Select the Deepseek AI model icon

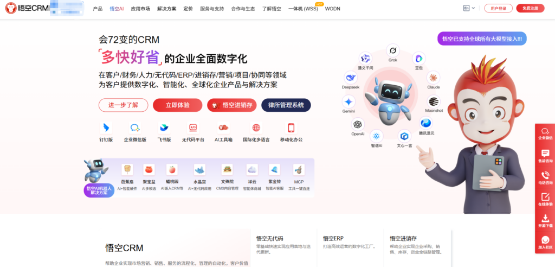pyautogui.click(x=350, y=77)
